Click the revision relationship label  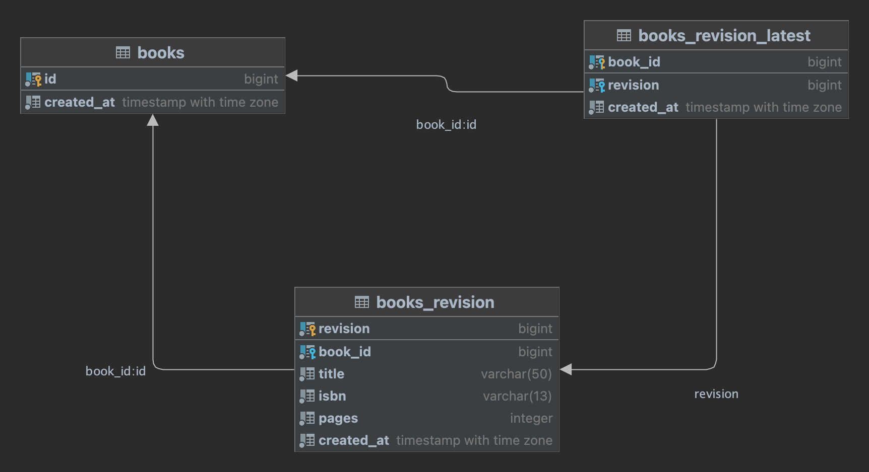[x=716, y=394]
